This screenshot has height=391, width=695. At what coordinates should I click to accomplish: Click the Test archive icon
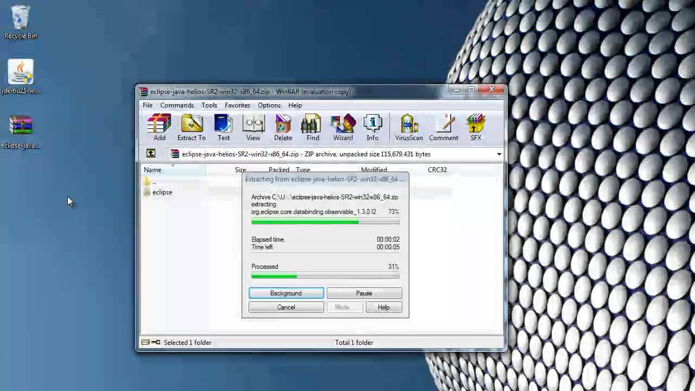pos(224,128)
